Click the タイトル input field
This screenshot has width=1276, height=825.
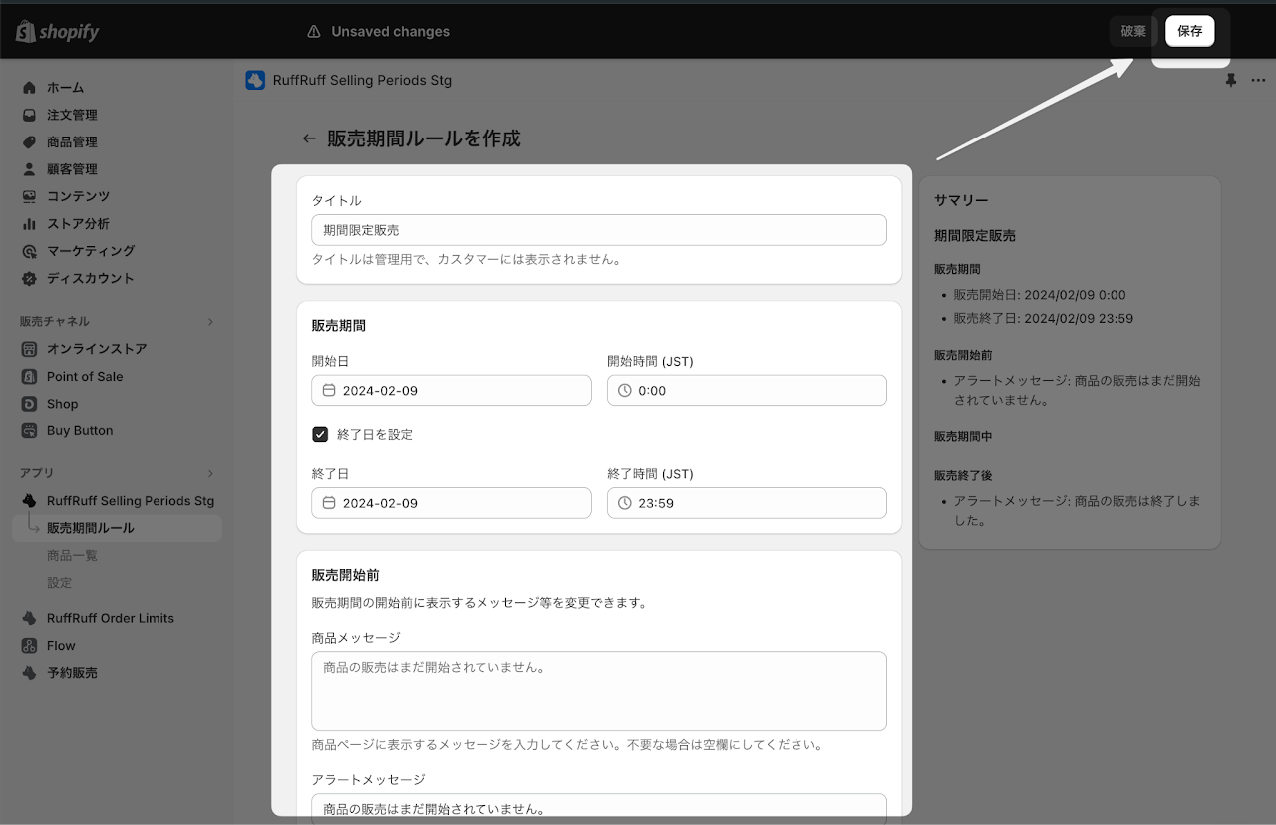tap(599, 230)
